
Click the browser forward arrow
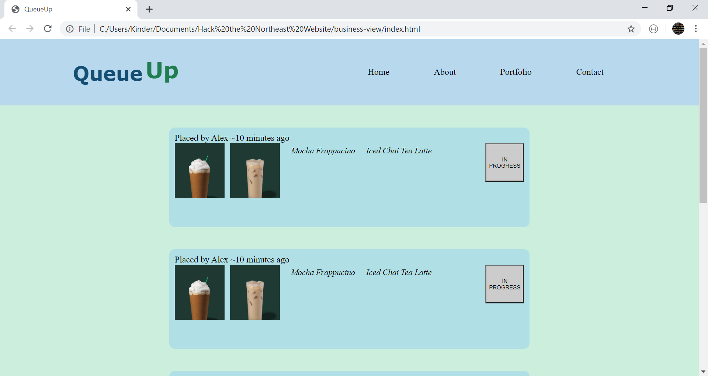pos(30,29)
